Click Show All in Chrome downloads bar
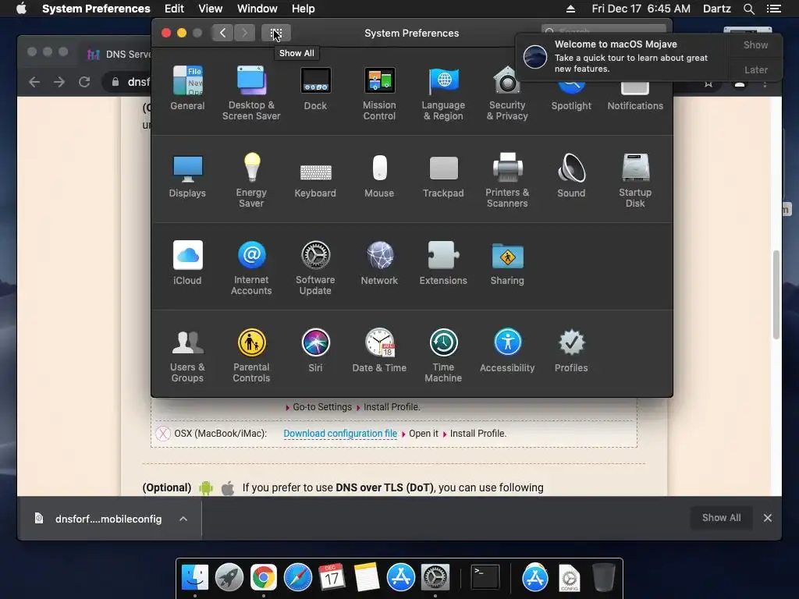Screen dimensions: 799x599 click(x=721, y=518)
